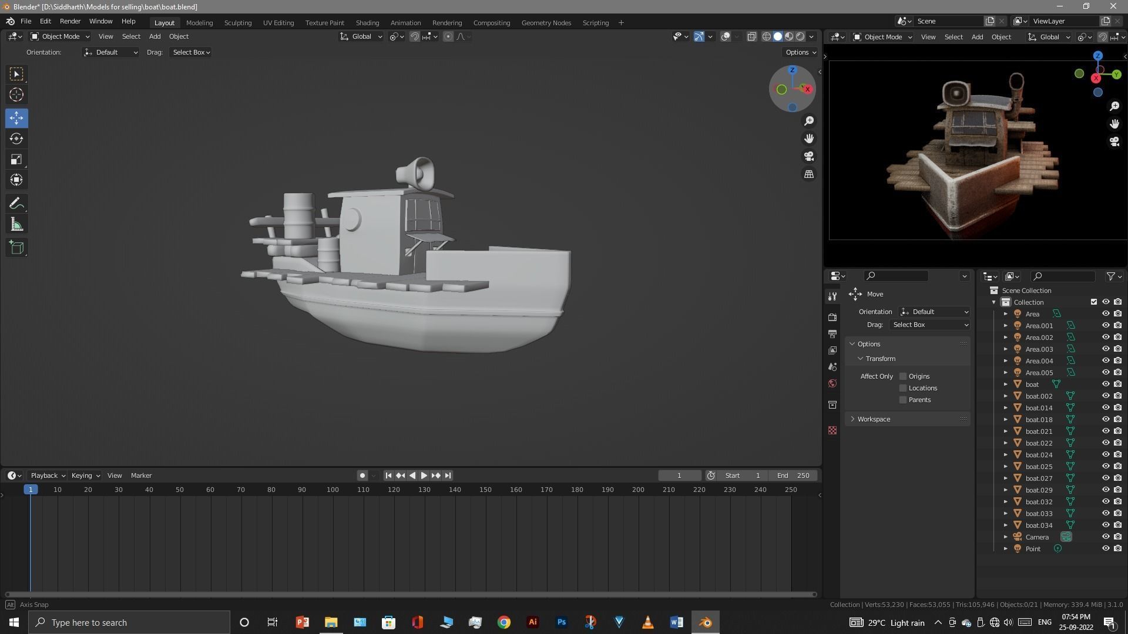Select the Rotate tool
Image resolution: width=1128 pixels, height=634 pixels.
16,139
